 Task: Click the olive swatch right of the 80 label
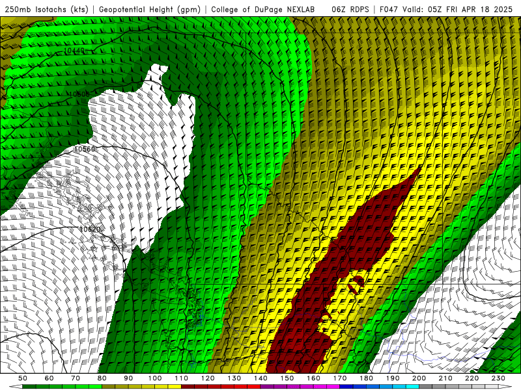[x=108, y=387]
